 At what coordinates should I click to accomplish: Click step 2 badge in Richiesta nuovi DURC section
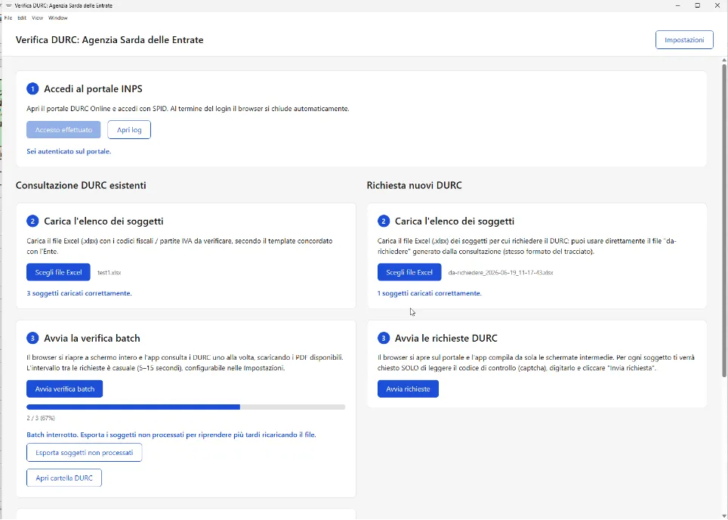click(x=384, y=221)
